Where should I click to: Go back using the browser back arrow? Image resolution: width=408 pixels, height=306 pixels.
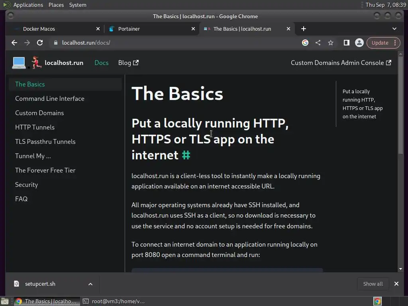[14, 43]
